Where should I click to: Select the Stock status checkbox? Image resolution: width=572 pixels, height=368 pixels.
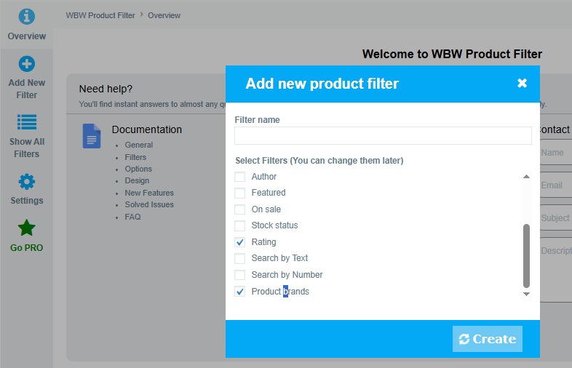click(x=239, y=225)
